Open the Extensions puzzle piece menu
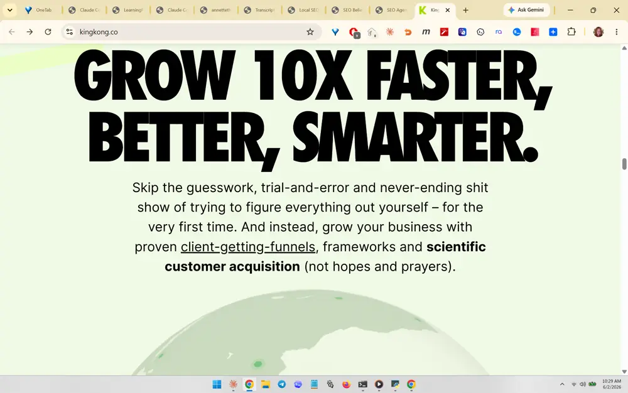The height and width of the screenshot is (393, 628). point(571,32)
